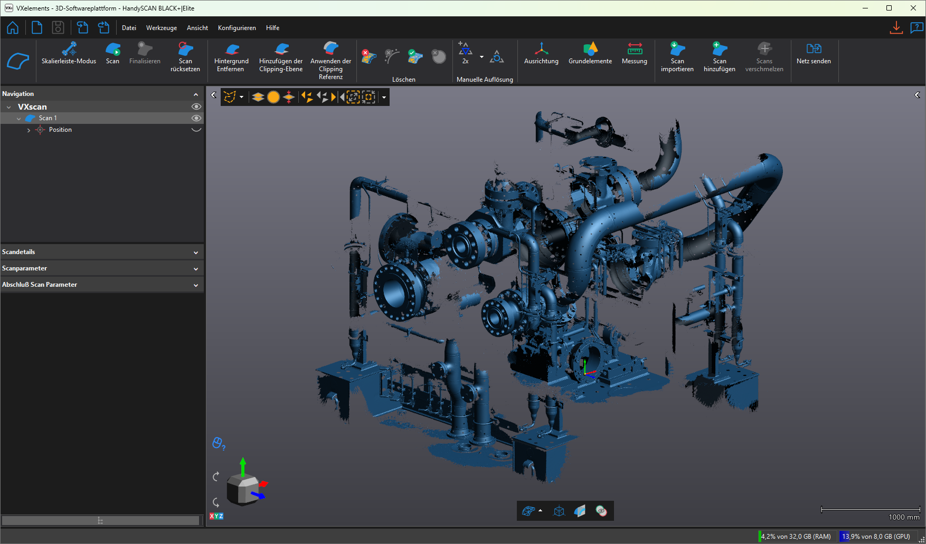
Task: Expand the Position tree node
Action: [29, 130]
